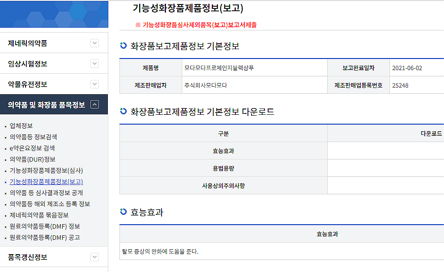The height and width of the screenshot is (272, 444).
Task: Open 의약품등 정보검색 link
Action: pyautogui.click(x=34, y=137)
